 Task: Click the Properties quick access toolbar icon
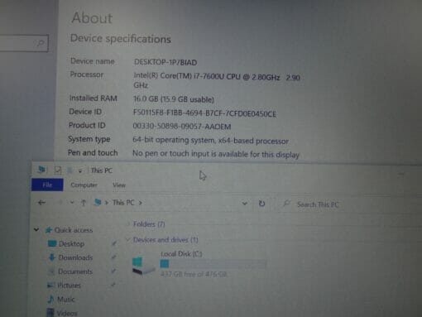click(57, 171)
